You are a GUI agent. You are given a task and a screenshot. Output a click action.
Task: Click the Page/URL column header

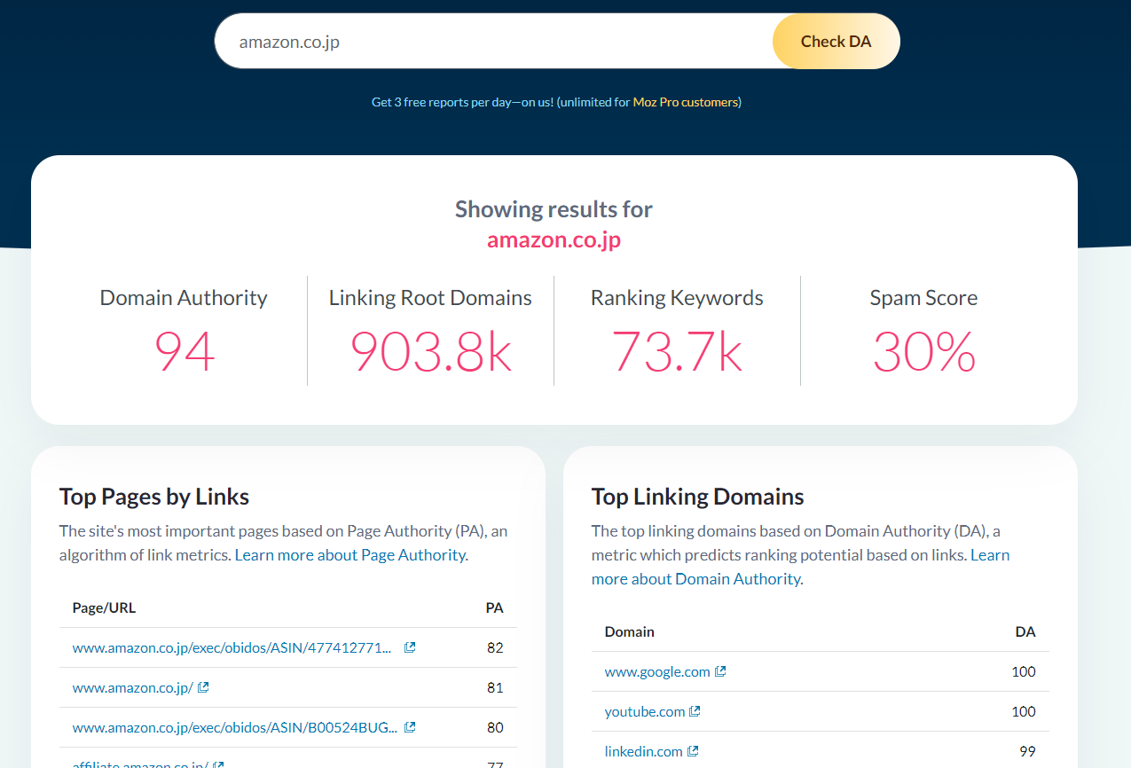pyautogui.click(x=104, y=607)
